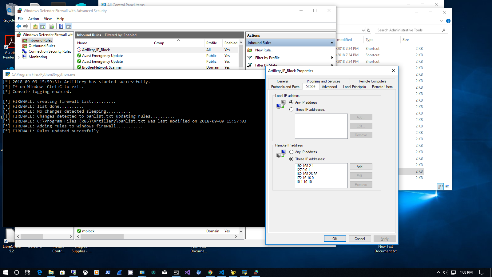Click the Back navigation arrow in the firewall console
Screen dimensions: 492x277
(x=18, y=26)
